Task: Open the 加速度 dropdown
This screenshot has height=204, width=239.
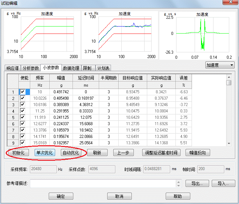Action: [220, 65]
